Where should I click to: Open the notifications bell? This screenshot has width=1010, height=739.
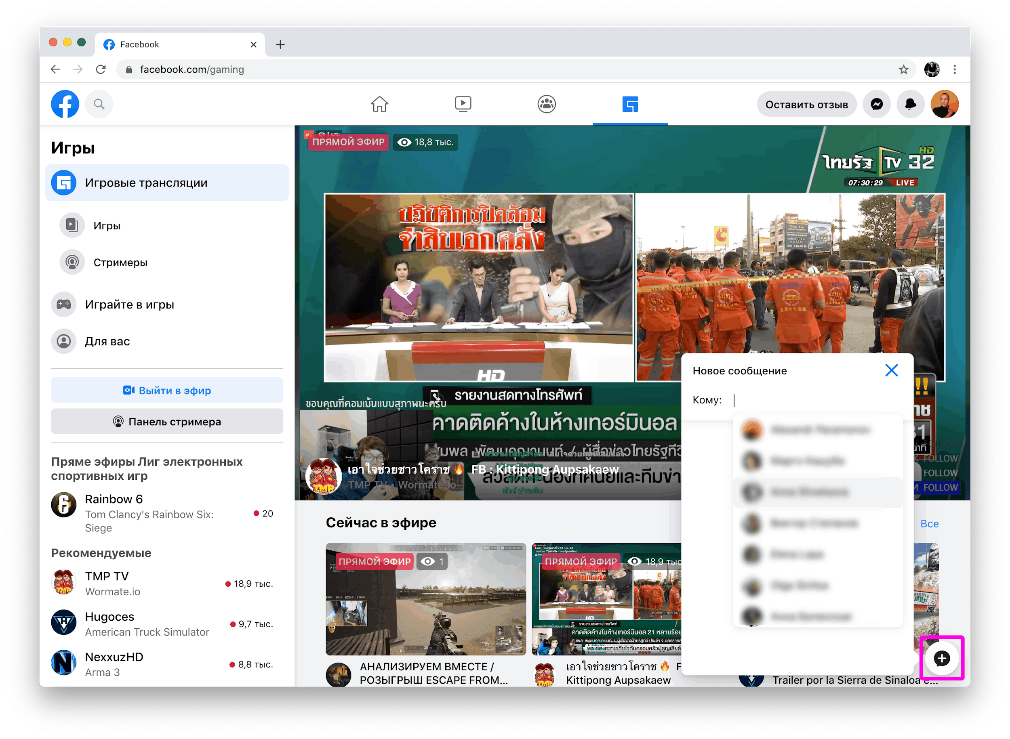click(910, 105)
